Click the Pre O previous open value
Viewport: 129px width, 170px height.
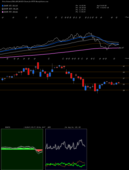point(84,6)
